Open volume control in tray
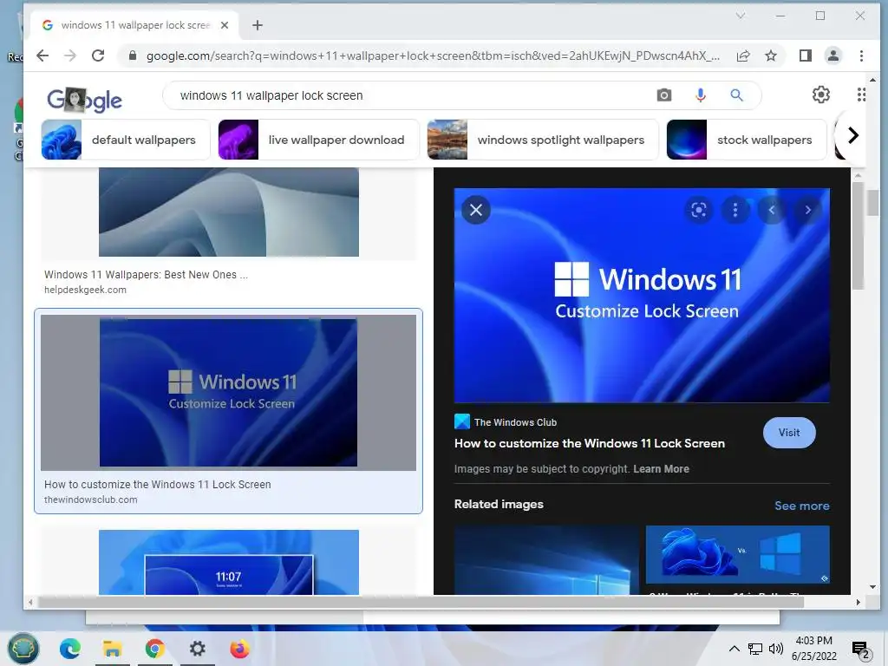Screen dimensions: 888x666 coord(776,649)
